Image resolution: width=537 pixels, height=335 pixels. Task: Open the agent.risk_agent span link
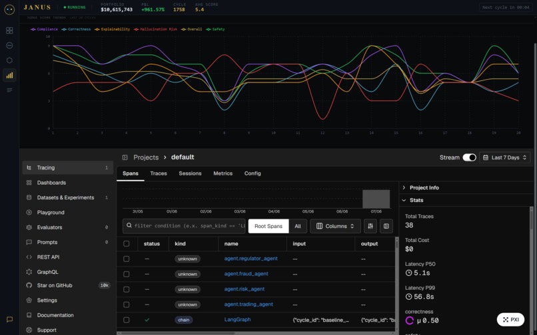coord(245,289)
